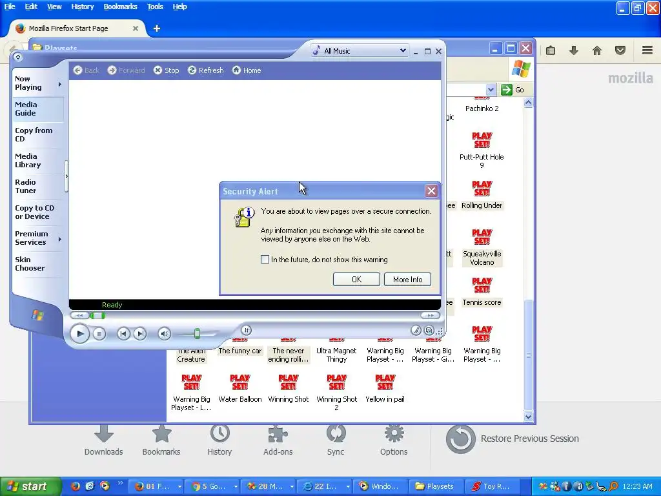Click Go button in Playsets window

(513, 89)
